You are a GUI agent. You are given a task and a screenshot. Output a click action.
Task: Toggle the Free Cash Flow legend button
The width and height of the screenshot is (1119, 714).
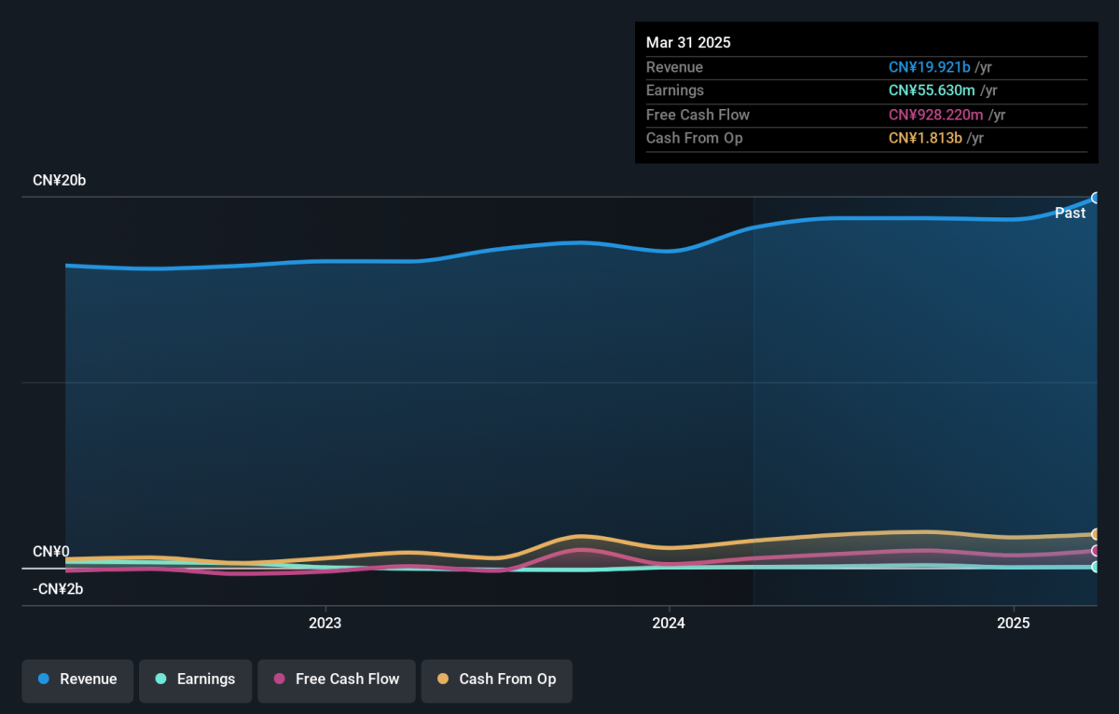(x=337, y=680)
